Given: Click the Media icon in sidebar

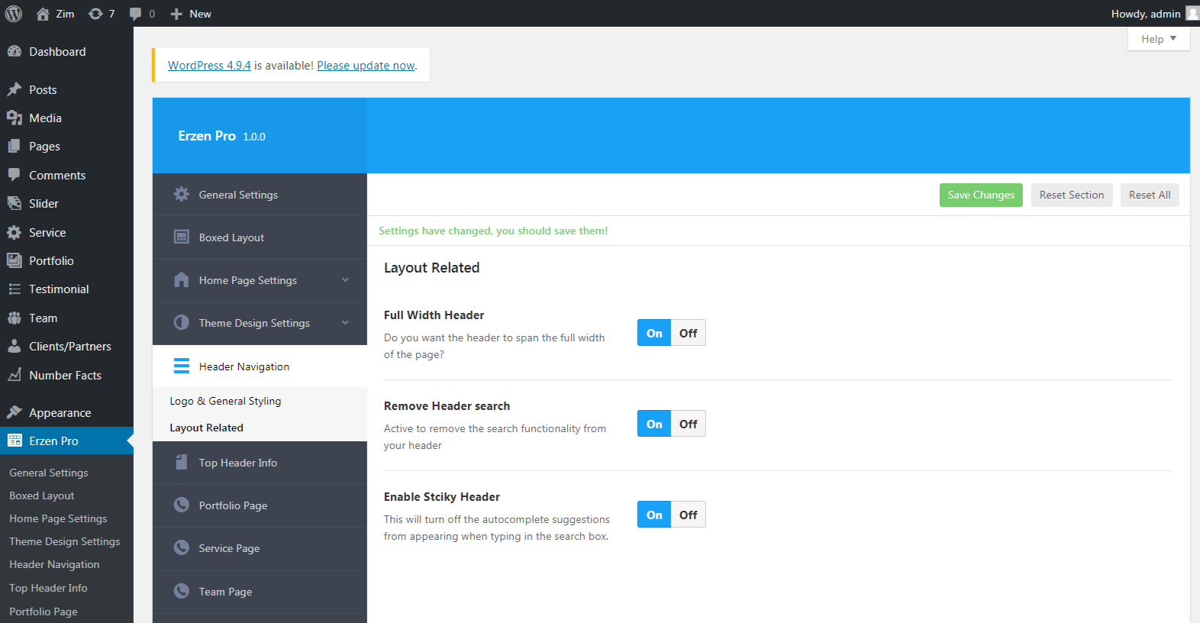Looking at the screenshot, I should 14,118.
